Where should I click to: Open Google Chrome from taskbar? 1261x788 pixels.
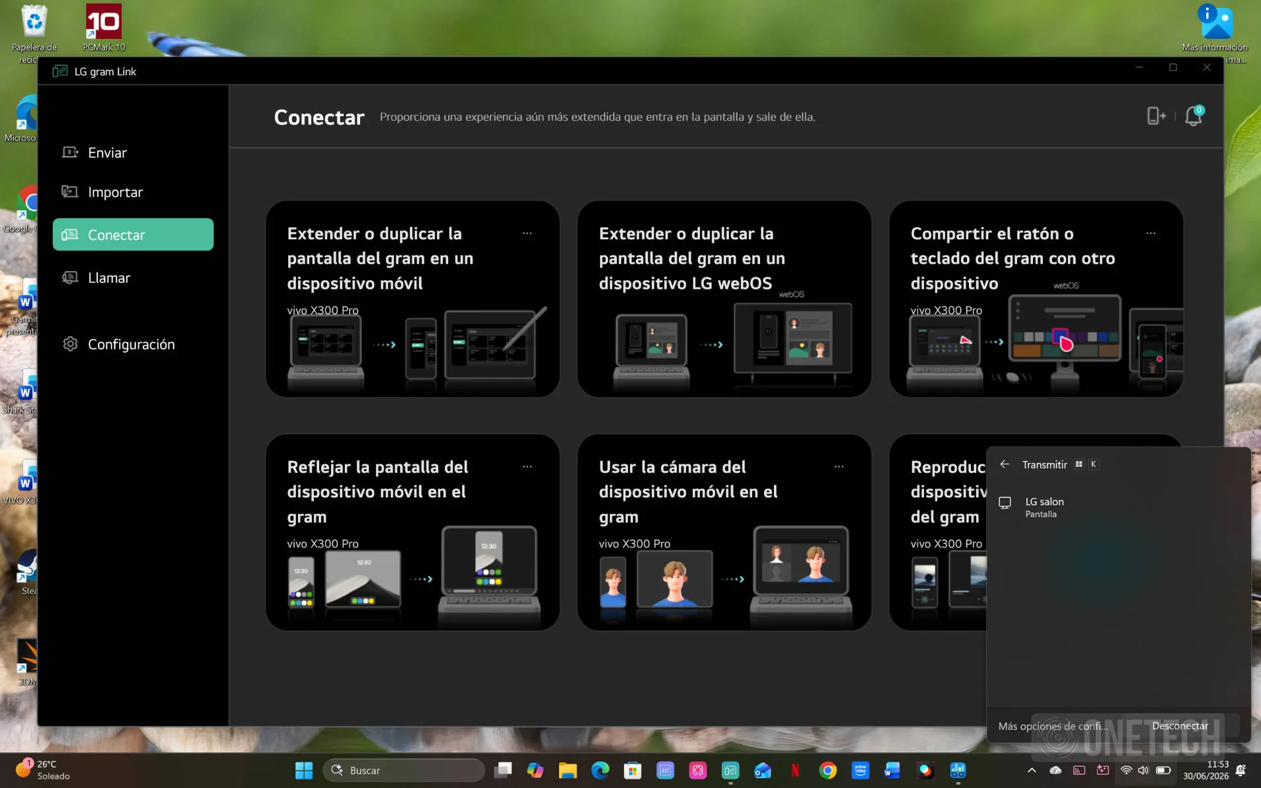tap(827, 770)
